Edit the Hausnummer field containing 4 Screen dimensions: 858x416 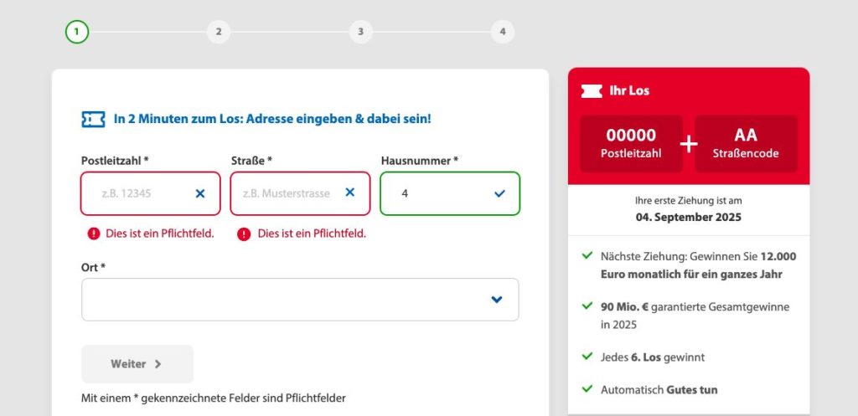pyautogui.click(x=450, y=193)
